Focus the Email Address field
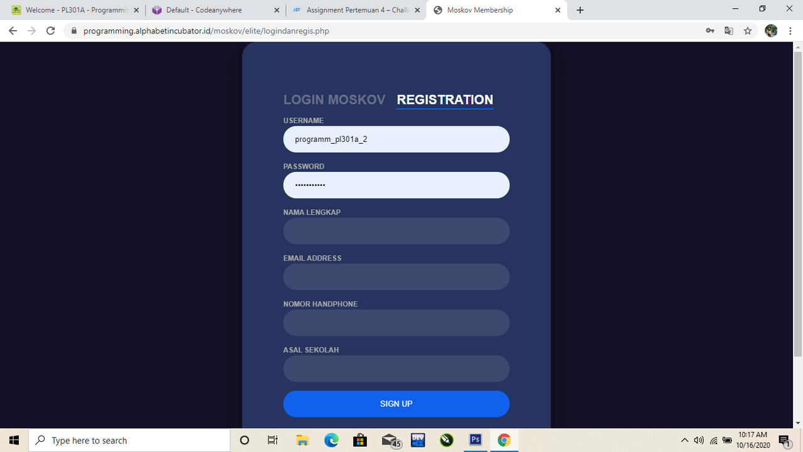This screenshot has height=452, width=803. click(x=396, y=277)
